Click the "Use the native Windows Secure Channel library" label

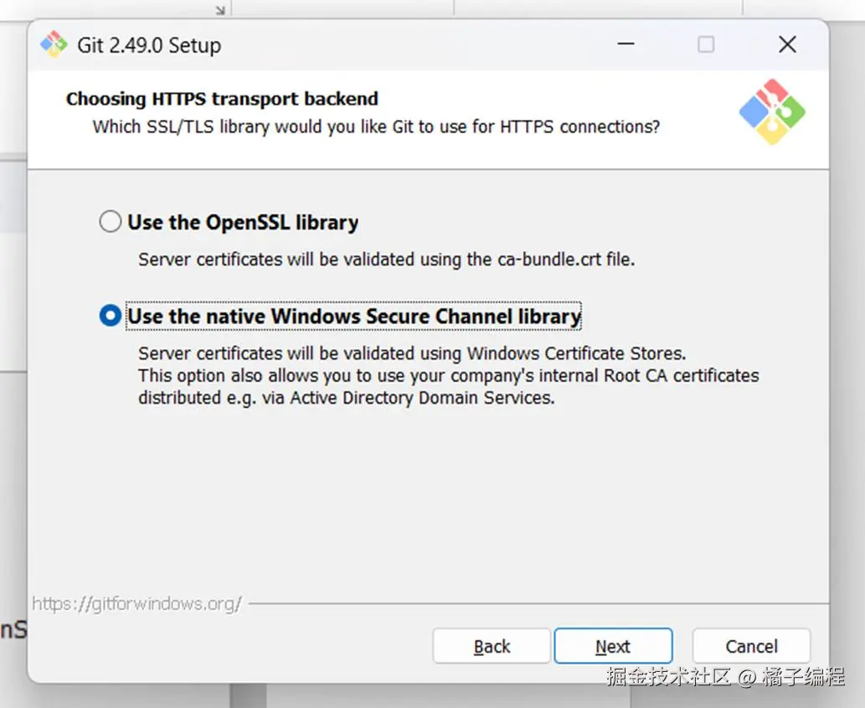point(353,317)
